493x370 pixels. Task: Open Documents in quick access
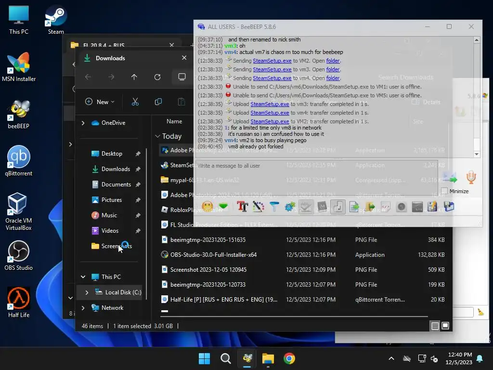tap(116, 185)
